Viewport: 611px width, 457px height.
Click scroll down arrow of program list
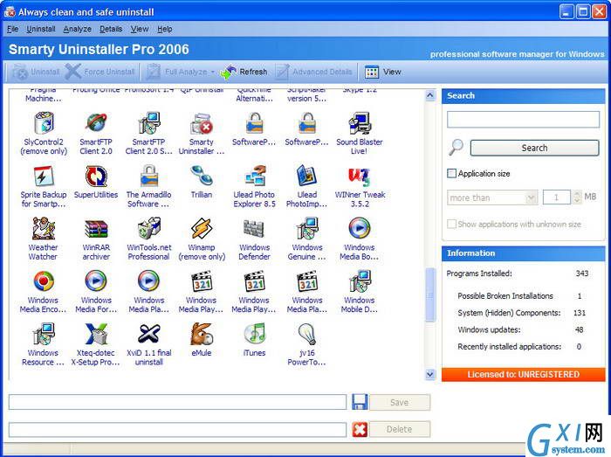pyautogui.click(x=430, y=374)
